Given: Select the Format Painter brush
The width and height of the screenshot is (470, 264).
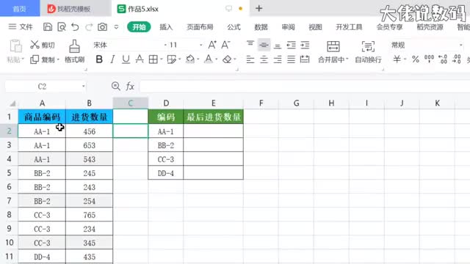Looking at the screenshot, I should 74,51.
